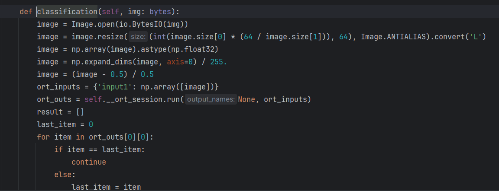Screen dimensions: 499x191
Task: Click the 'if' keyword in loop
Action: [58, 150]
